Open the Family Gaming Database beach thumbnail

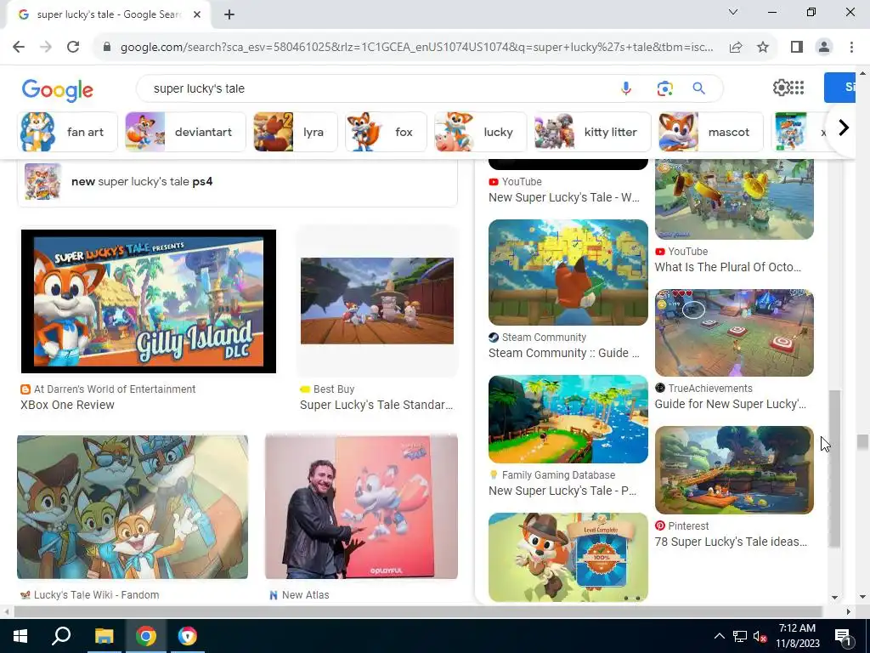tap(568, 419)
